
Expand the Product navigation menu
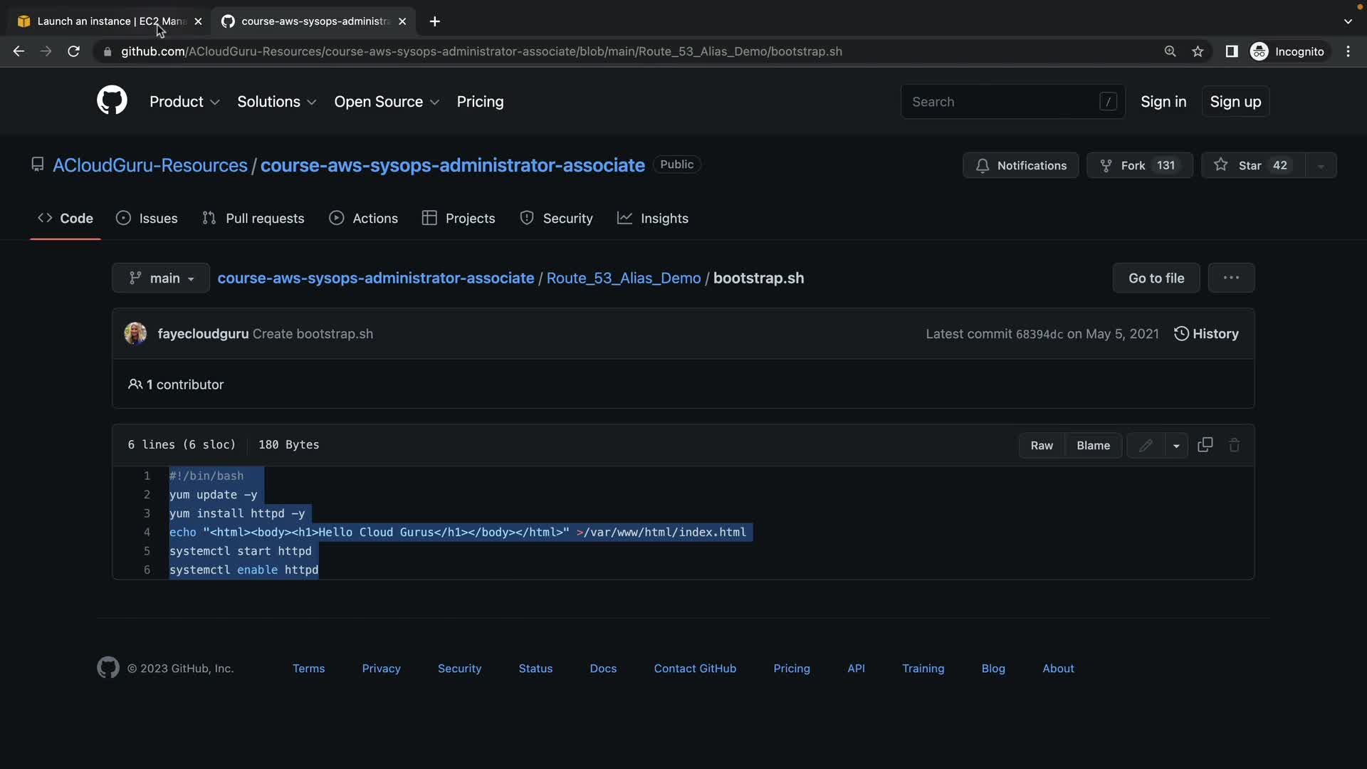point(184,102)
